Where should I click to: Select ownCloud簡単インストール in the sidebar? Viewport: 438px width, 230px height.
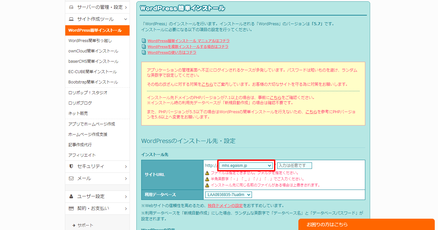coord(92,51)
